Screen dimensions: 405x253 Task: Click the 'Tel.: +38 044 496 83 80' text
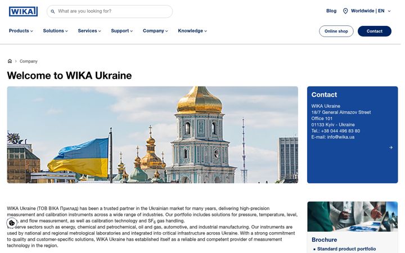pyautogui.click(x=335, y=131)
